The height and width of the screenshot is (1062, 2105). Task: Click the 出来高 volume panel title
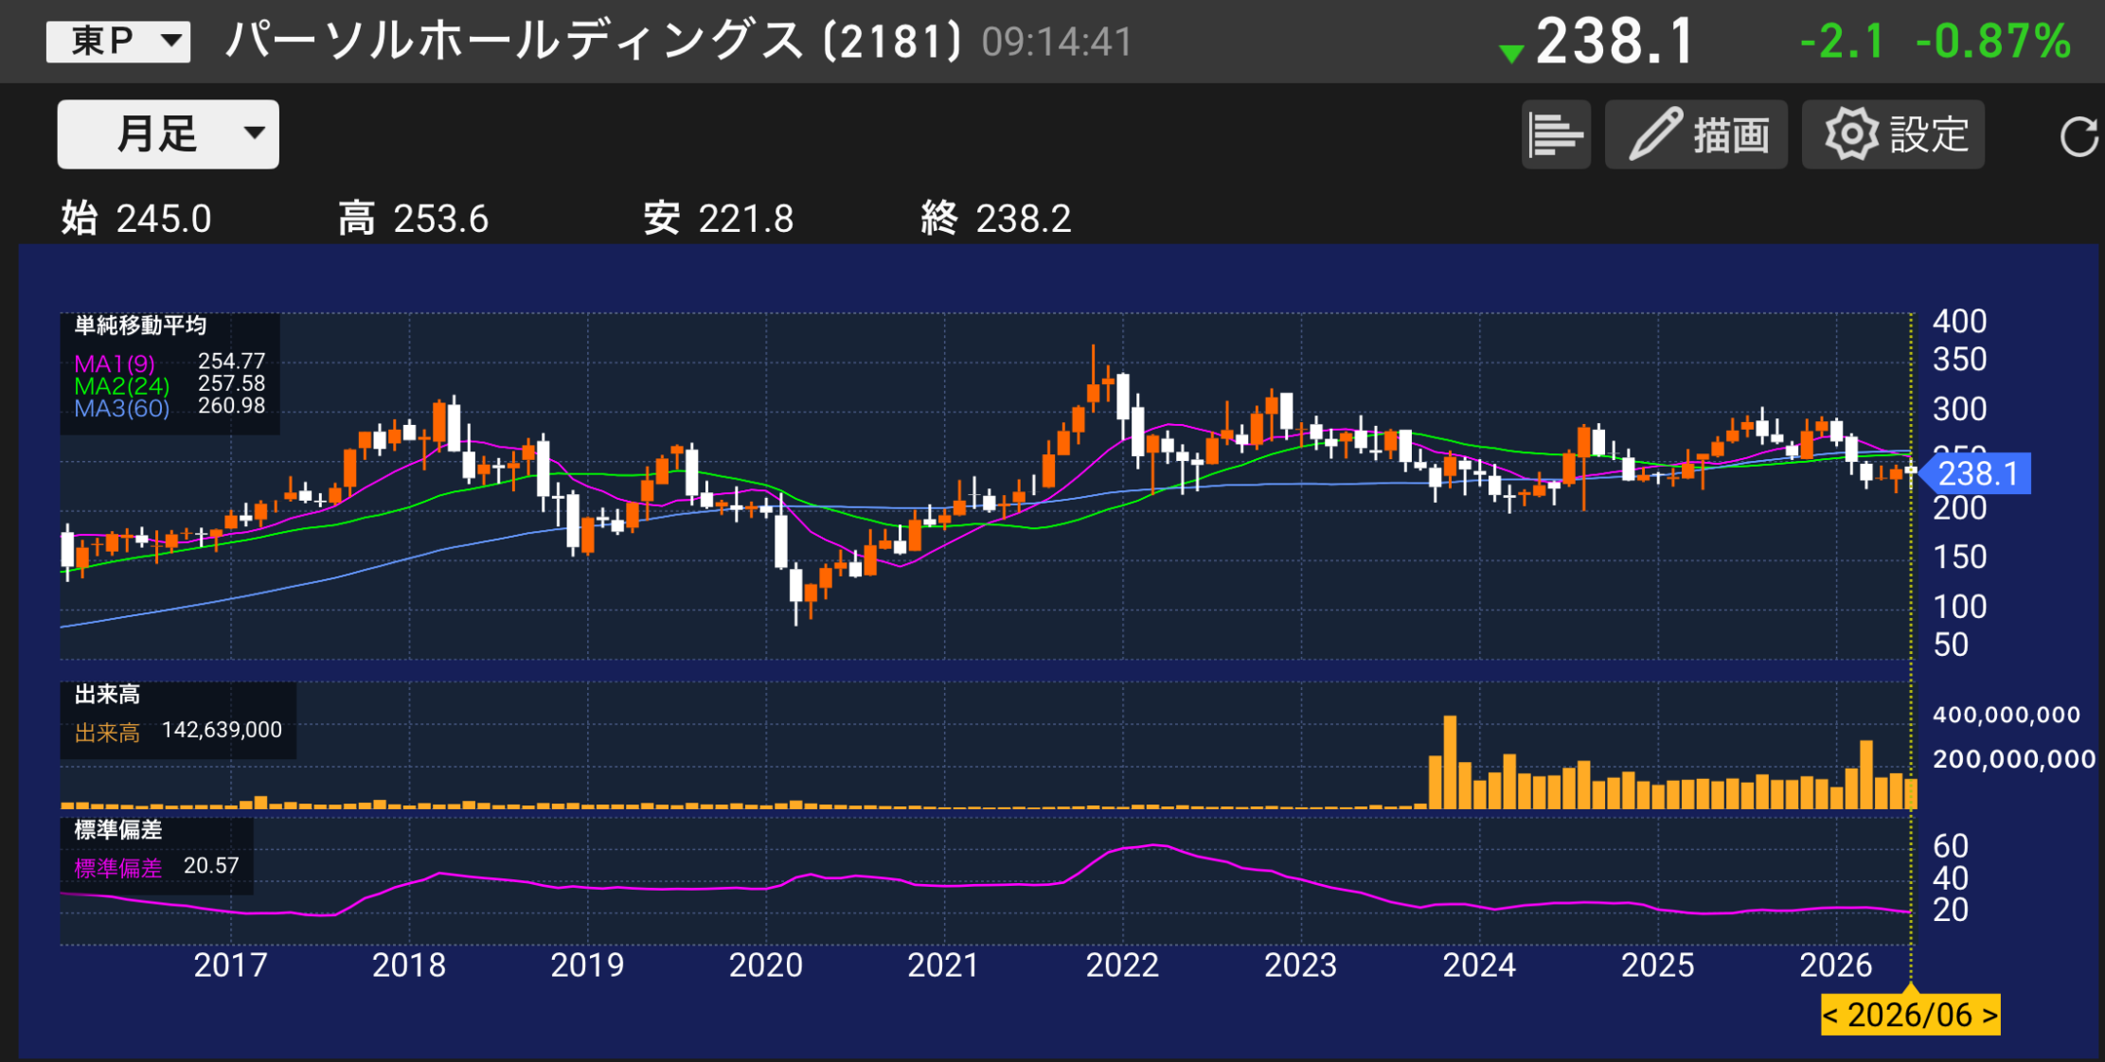coord(107,695)
